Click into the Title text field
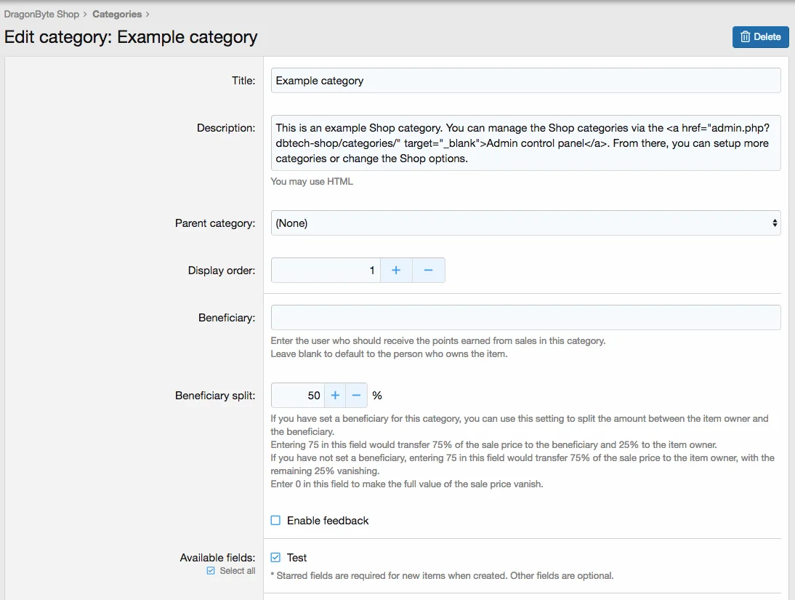This screenshot has width=795, height=600. (x=525, y=81)
